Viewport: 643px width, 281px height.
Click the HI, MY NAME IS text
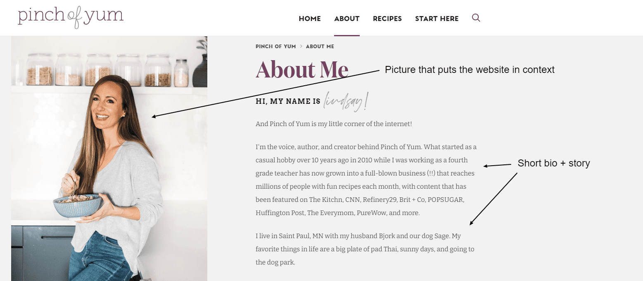point(288,101)
